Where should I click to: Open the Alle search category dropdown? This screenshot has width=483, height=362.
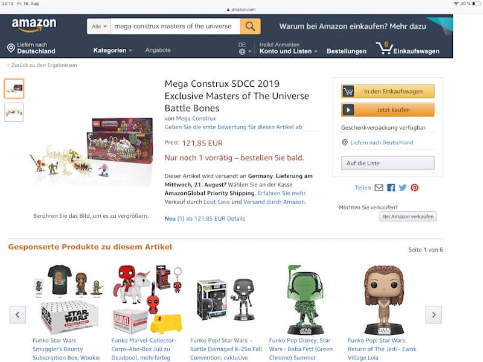point(99,27)
